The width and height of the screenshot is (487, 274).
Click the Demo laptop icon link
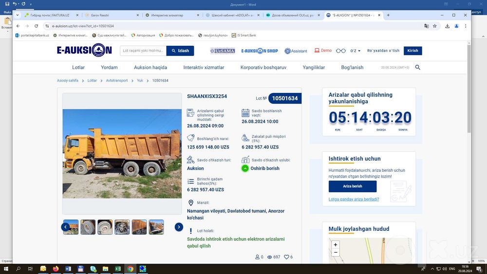pyautogui.click(x=323, y=50)
